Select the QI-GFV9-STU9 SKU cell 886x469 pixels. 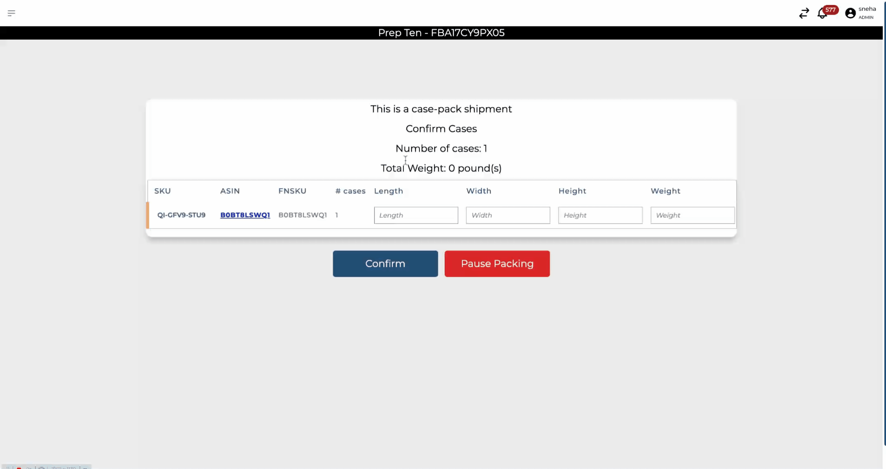click(181, 215)
